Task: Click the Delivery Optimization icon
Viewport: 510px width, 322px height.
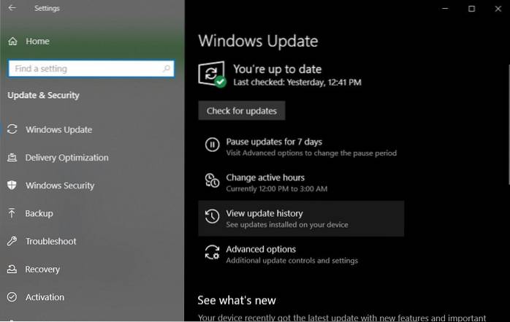Action: coord(12,158)
